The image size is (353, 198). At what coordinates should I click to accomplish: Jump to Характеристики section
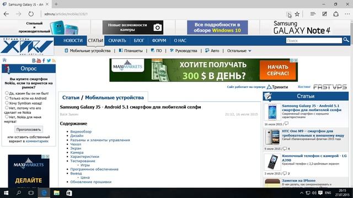[84, 156]
